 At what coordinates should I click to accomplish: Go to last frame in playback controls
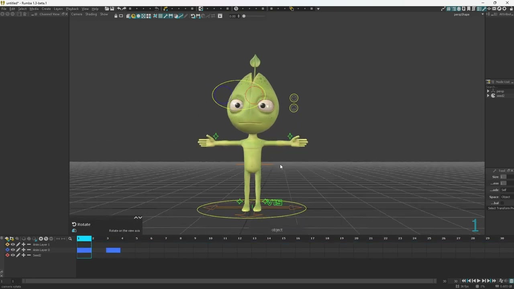494,281
